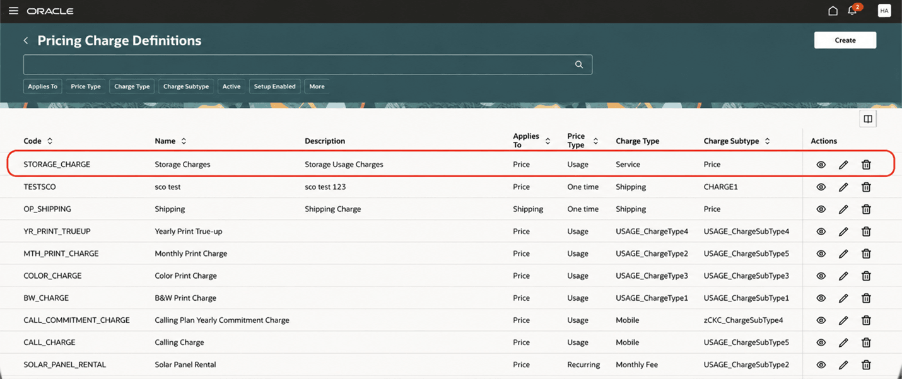Sort by the Price Type column header
The height and width of the screenshot is (379, 902).
595,141
